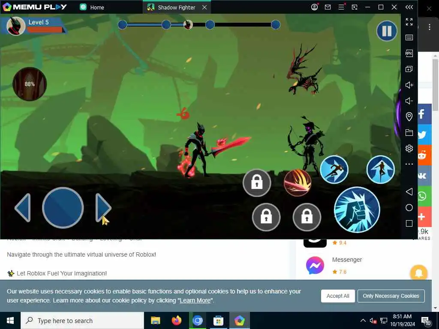Screen dimensions: 439x329
Task: Click the last stage node on progress bar
Action: [276, 25]
